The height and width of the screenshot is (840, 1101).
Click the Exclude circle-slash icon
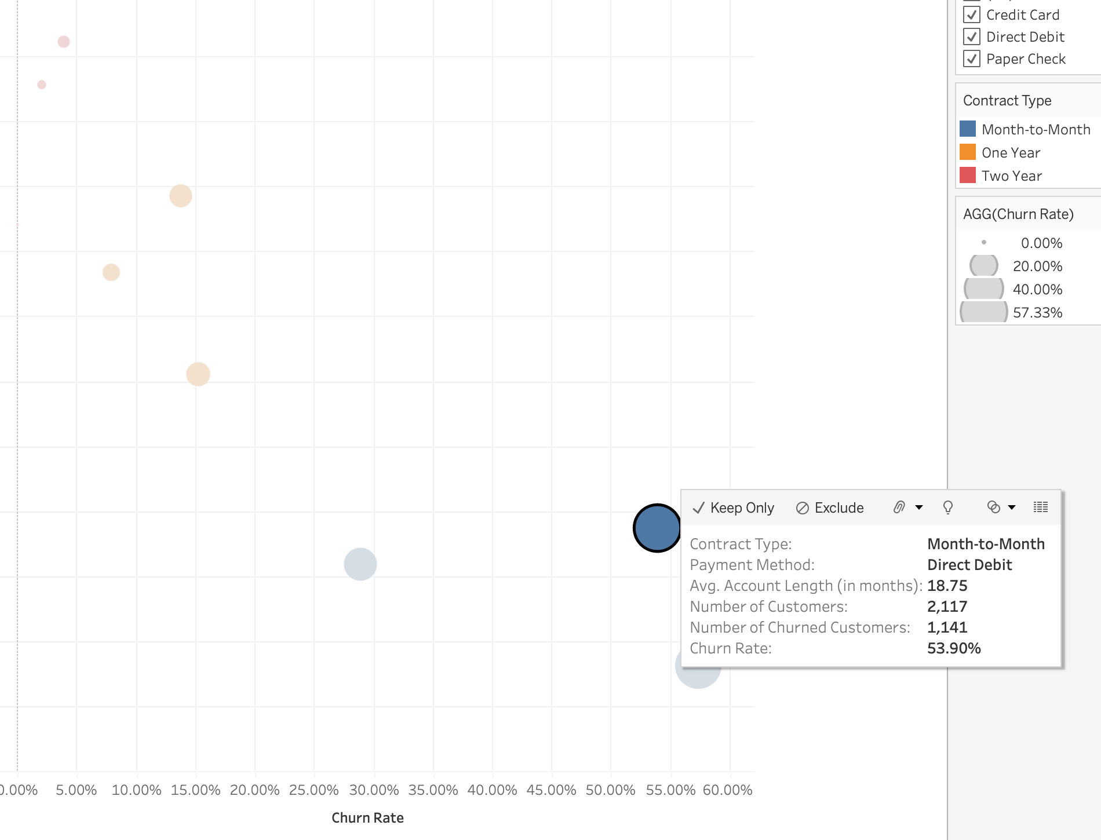click(803, 508)
